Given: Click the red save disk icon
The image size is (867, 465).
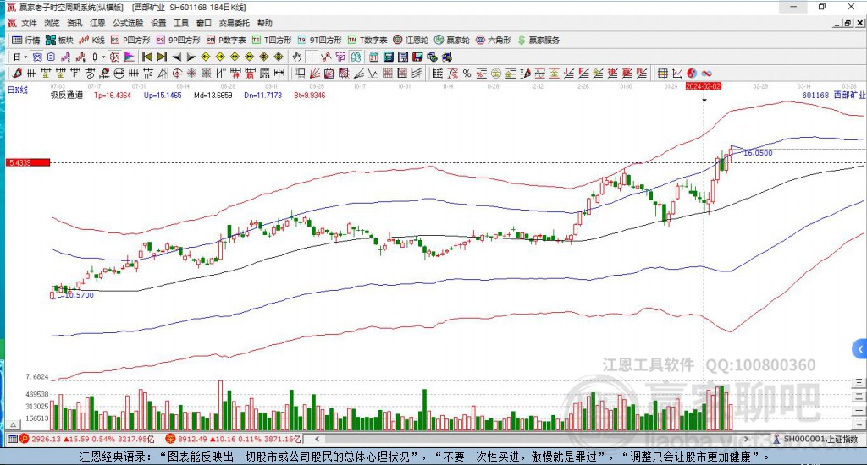Looking at the screenshot, I should click(x=417, y=57).
